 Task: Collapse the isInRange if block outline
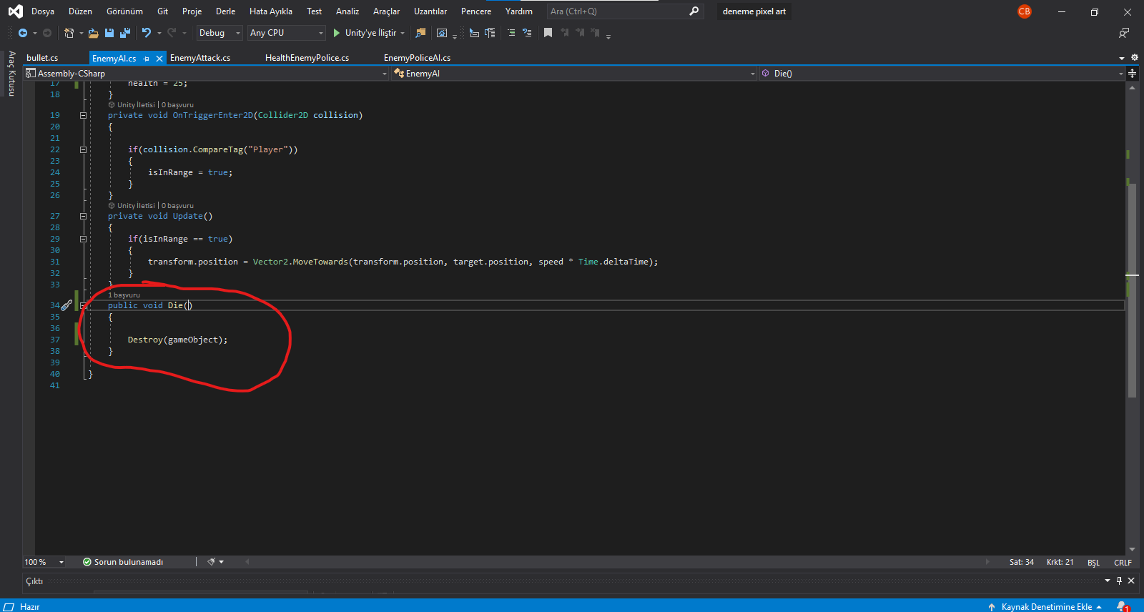(83, 239)
